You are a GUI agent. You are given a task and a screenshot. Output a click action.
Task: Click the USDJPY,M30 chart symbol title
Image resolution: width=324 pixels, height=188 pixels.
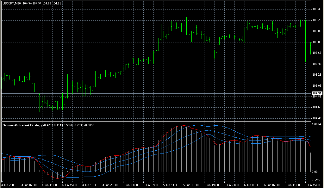pyautogui.click(x=12, y=3)
